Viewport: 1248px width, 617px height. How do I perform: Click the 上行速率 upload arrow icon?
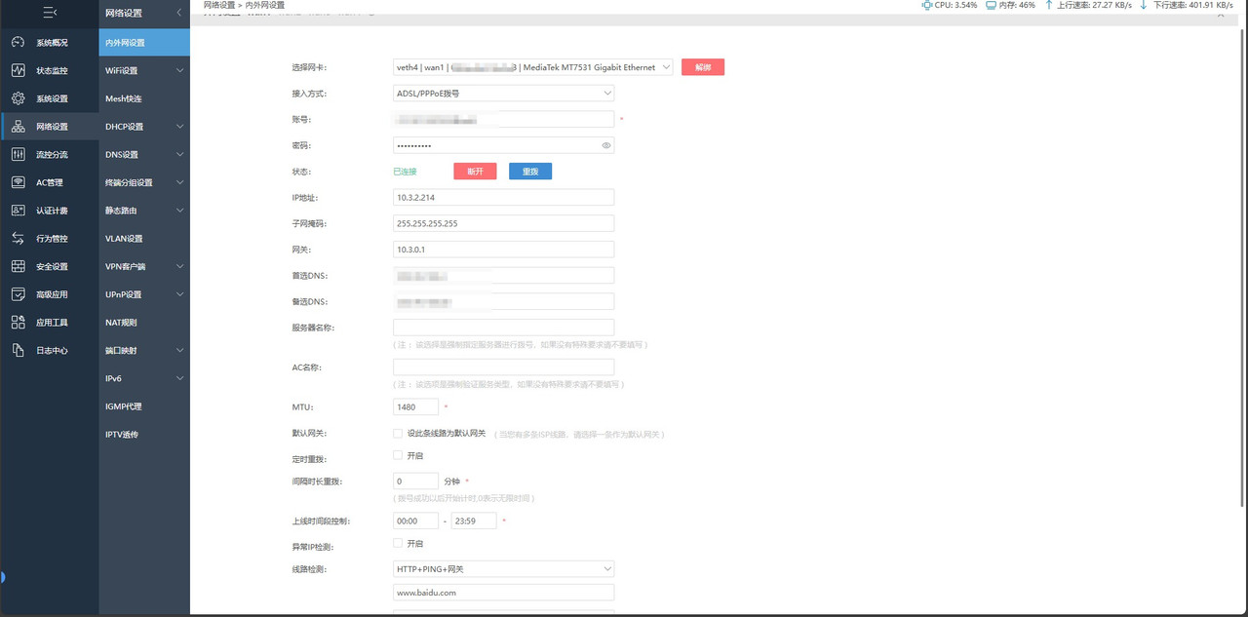pos(1049,5)
